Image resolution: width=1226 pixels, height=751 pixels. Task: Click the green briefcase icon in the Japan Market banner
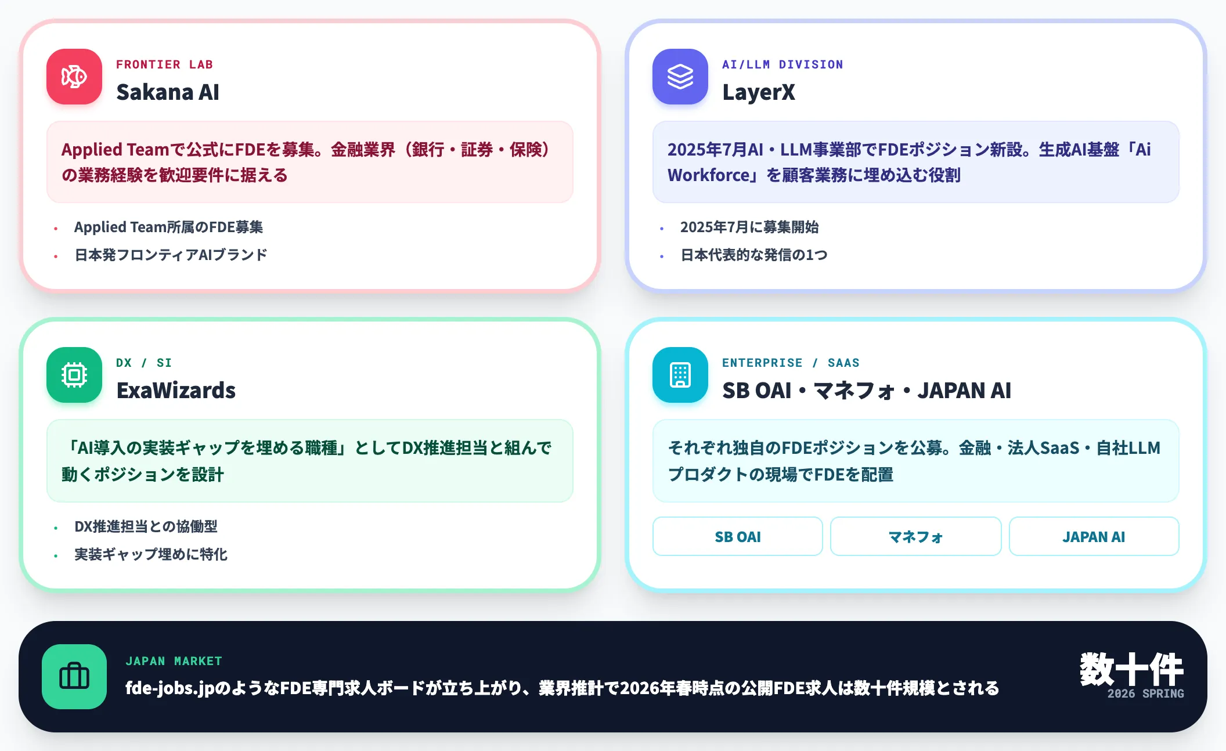tap(74, 677)
